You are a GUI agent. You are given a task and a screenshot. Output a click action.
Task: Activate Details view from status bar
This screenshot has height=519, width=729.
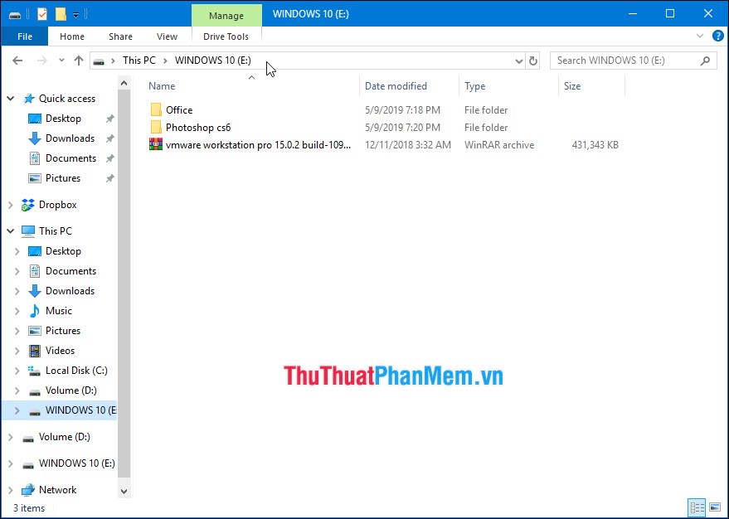697,507
